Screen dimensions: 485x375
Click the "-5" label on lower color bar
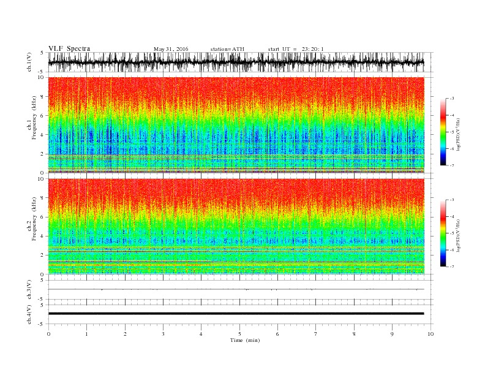451,233
